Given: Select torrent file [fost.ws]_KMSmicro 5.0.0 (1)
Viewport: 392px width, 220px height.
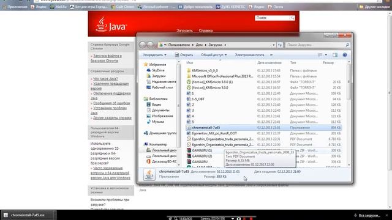Looking at the screenshot, I should (x=213, y=82).
